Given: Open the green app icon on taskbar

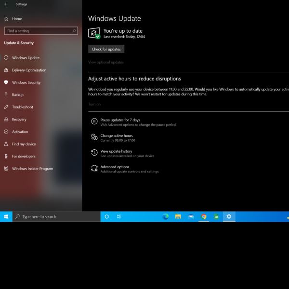Looking at the screenshot, I should 216,217.
